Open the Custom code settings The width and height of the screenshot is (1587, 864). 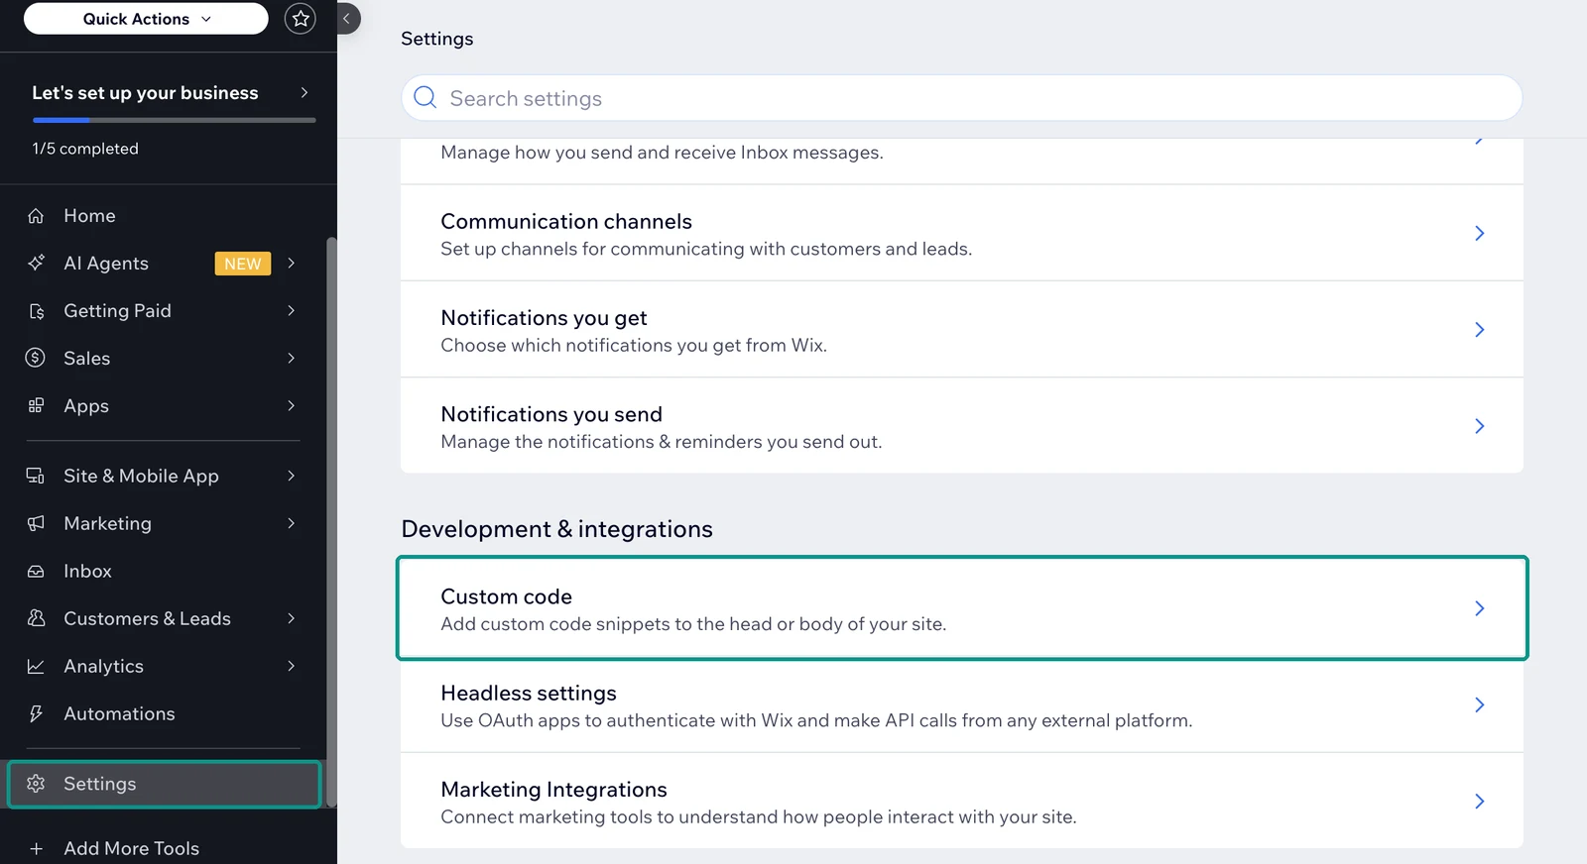pos(962,608)
